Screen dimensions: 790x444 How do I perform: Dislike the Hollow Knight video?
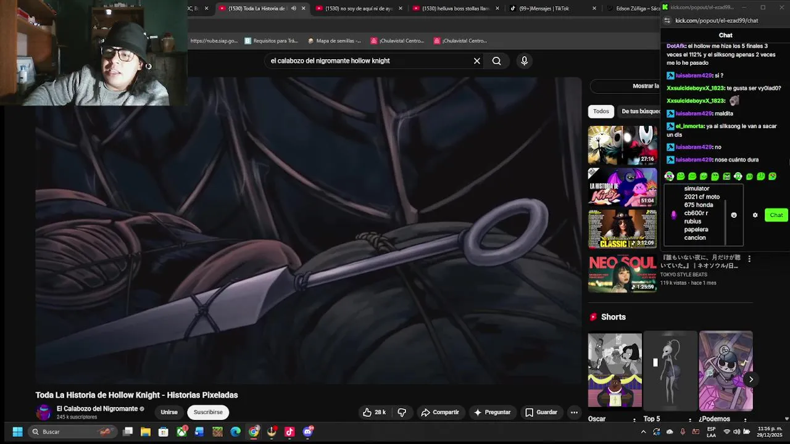[402, 413]
